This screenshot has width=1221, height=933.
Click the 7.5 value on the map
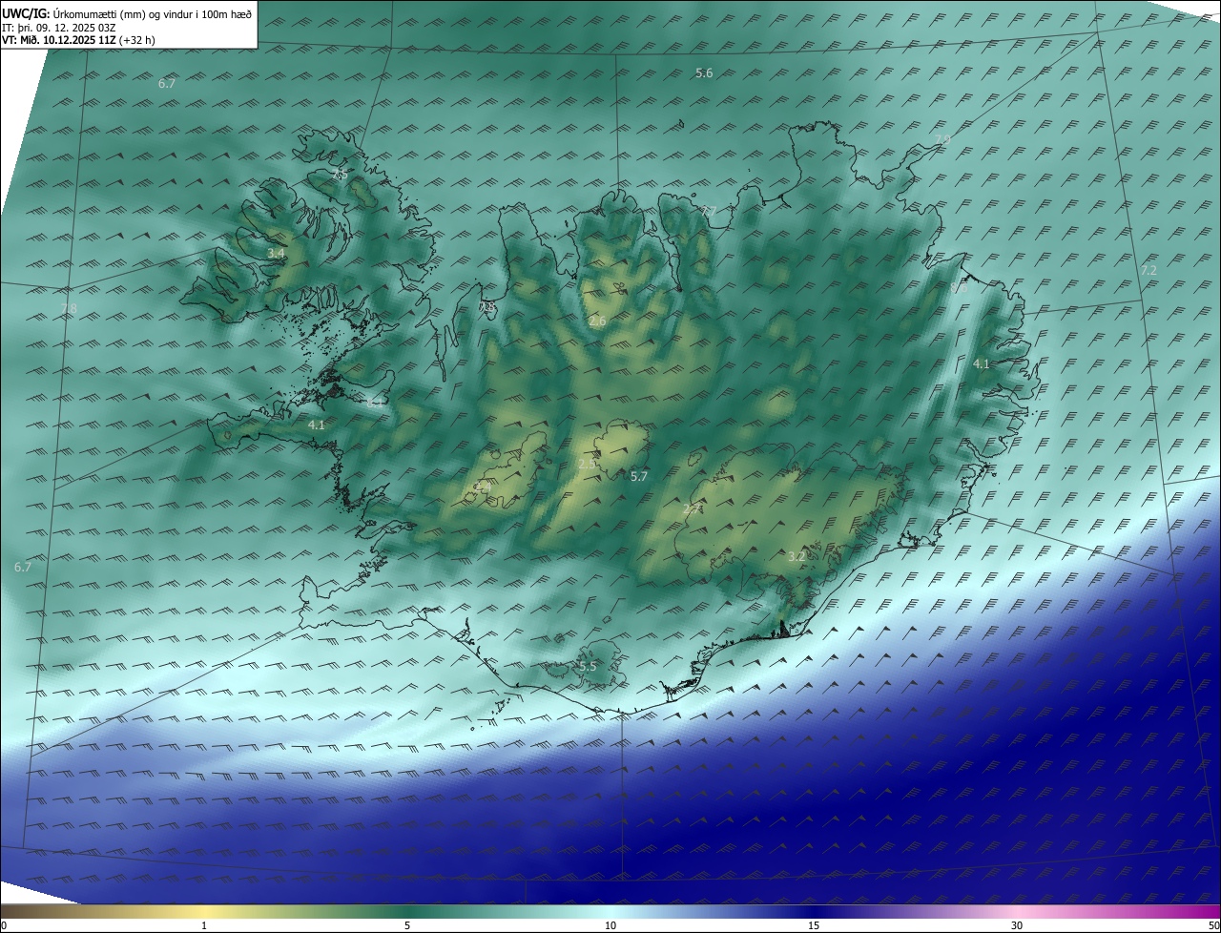[340, 174]
